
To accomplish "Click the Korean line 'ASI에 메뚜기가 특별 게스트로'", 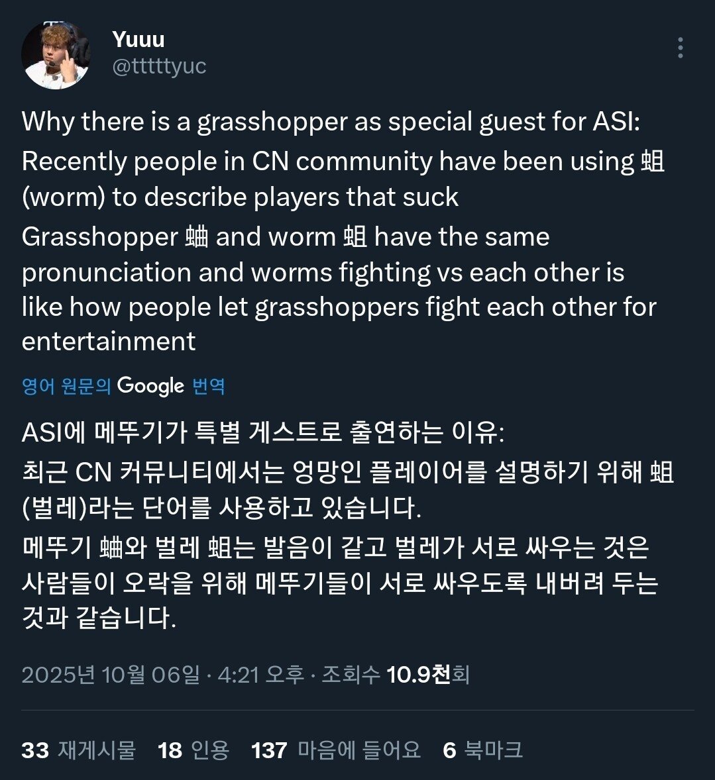I will point(263,434).
